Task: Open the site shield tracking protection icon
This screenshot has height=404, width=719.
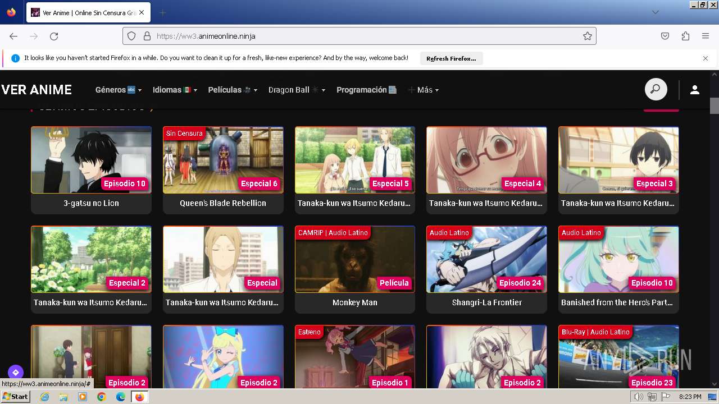Action: [131, 36]
